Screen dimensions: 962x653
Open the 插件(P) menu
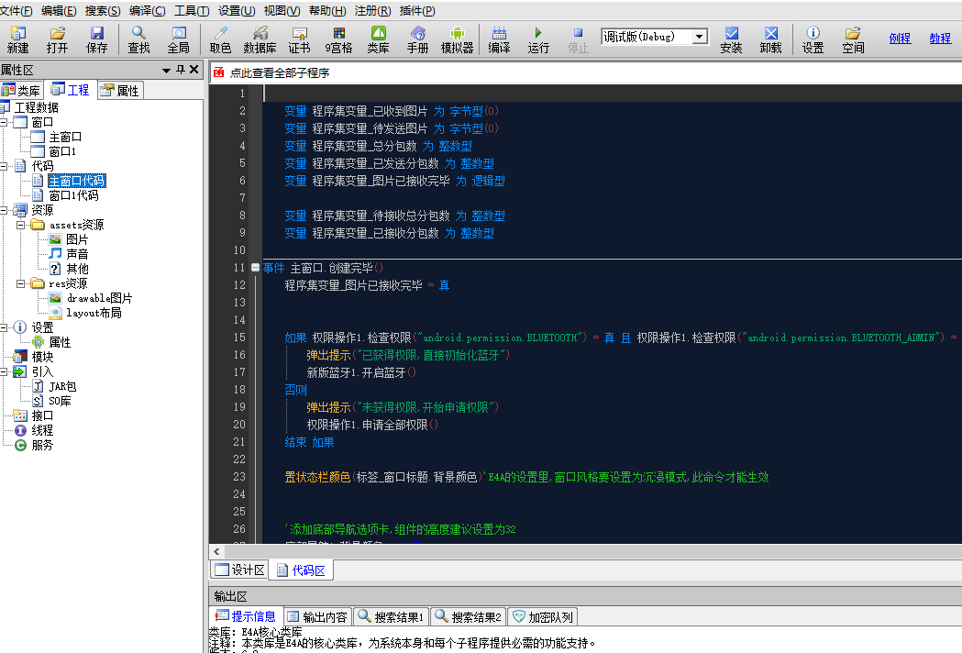pyautogui.click(x=417, y=11)
